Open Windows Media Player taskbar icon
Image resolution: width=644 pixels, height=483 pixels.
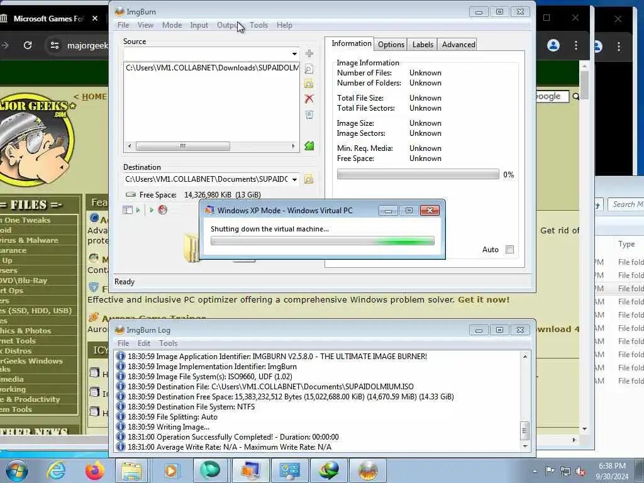click(x=171, y=470)
